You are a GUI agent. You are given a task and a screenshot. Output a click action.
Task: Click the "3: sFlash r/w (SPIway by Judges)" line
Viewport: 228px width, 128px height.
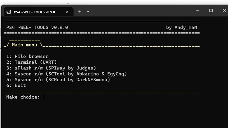pos(51,68)
